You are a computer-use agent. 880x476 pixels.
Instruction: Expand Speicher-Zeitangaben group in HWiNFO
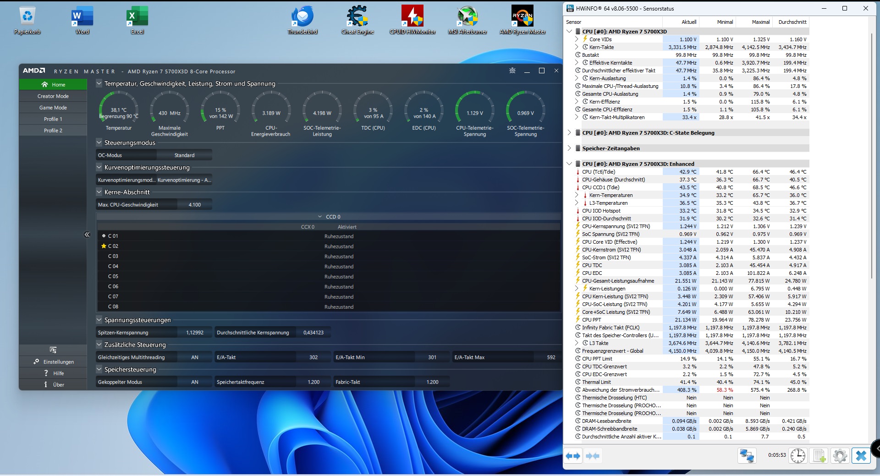[x=569, y=148]
